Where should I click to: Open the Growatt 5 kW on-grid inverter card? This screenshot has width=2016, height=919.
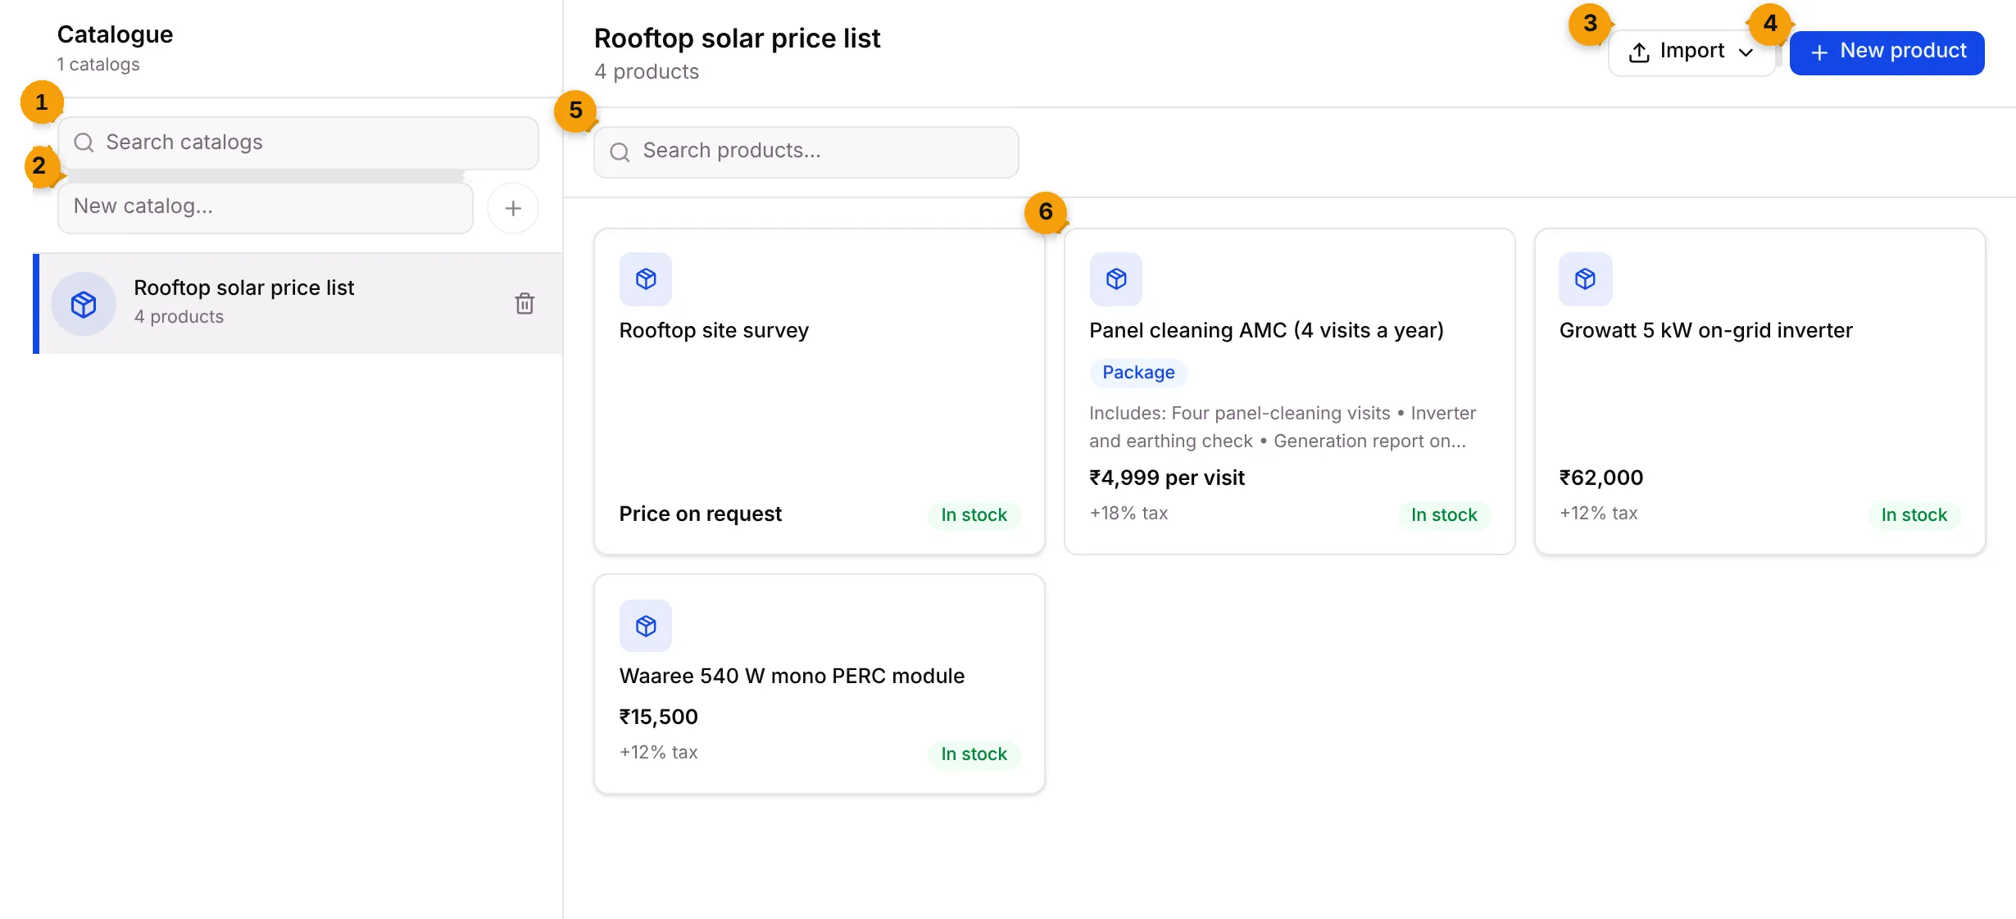click(1759, 392)
